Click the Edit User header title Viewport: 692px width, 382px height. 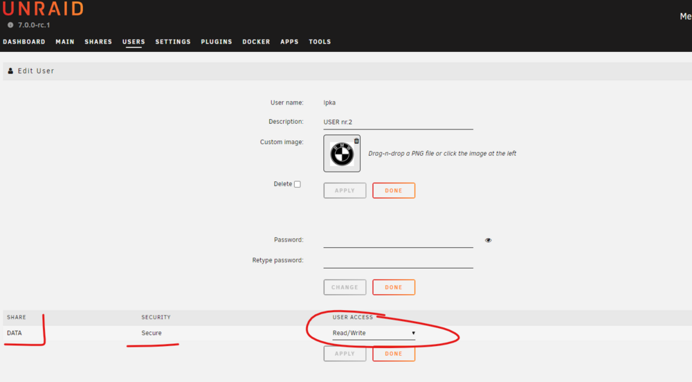[x=36, y=71]
